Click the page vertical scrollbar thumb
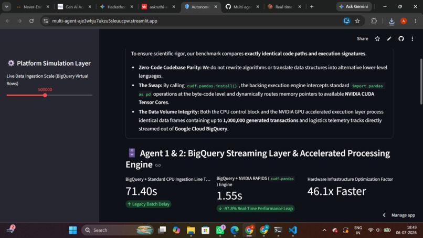The width and height of the screenshot is (423, 238). 421,81
